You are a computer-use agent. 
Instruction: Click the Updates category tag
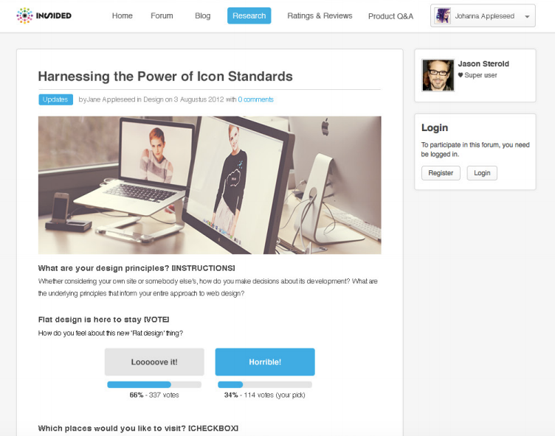pos(55,99)
